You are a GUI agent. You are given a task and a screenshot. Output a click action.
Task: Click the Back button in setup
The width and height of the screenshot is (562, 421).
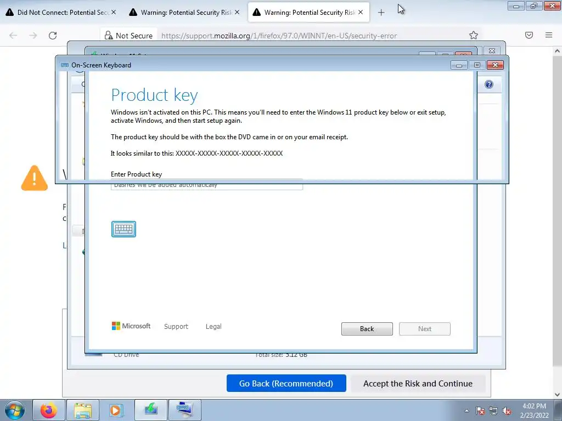click(x=367, y=329)
